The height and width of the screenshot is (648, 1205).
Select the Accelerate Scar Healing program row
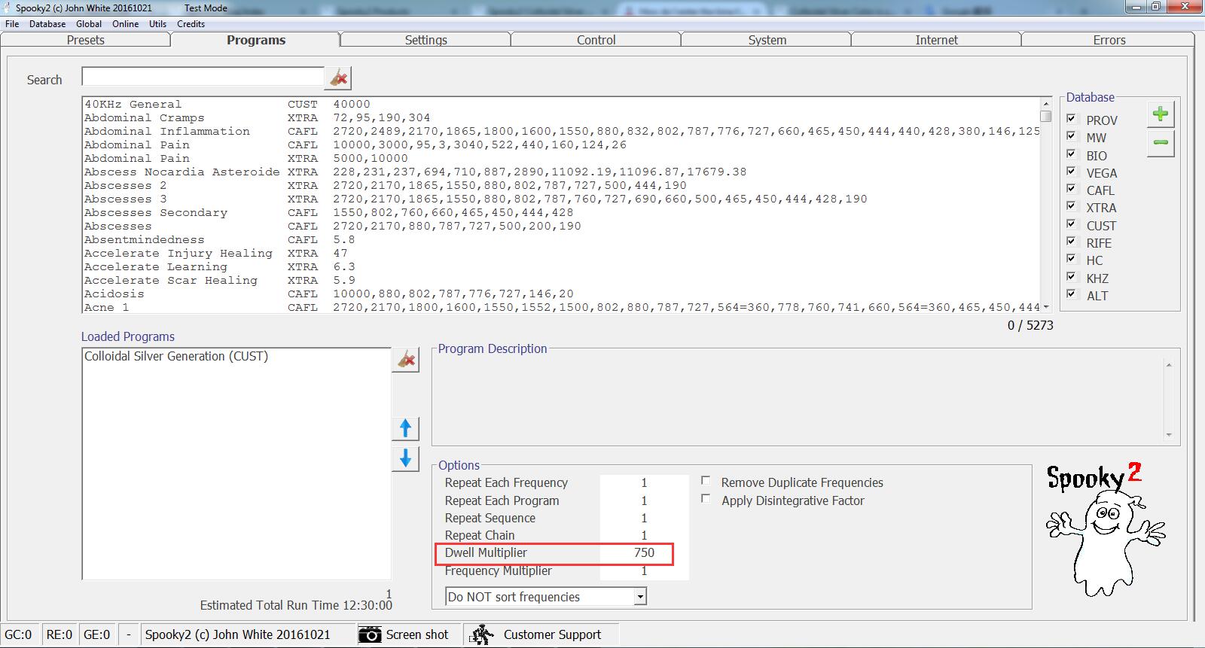point(561,280)
